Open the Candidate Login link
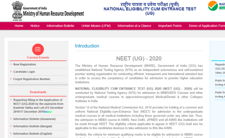Viewport: 225px width, 138px height. click(x=24, y=72)
